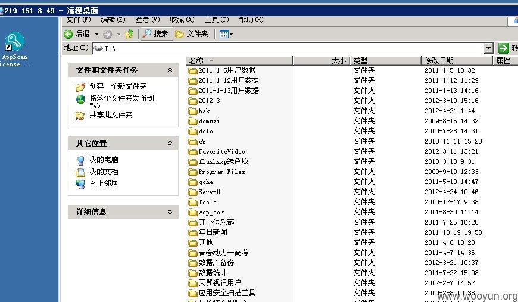
Task: Select the qqhe folder icon
Action: click(192, 182)
